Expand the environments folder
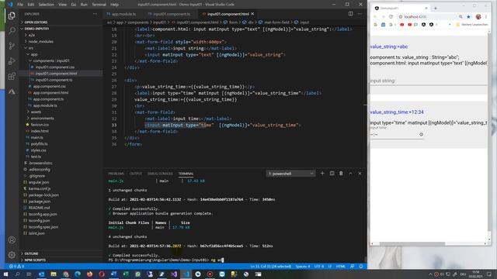 tap(61, 118)
